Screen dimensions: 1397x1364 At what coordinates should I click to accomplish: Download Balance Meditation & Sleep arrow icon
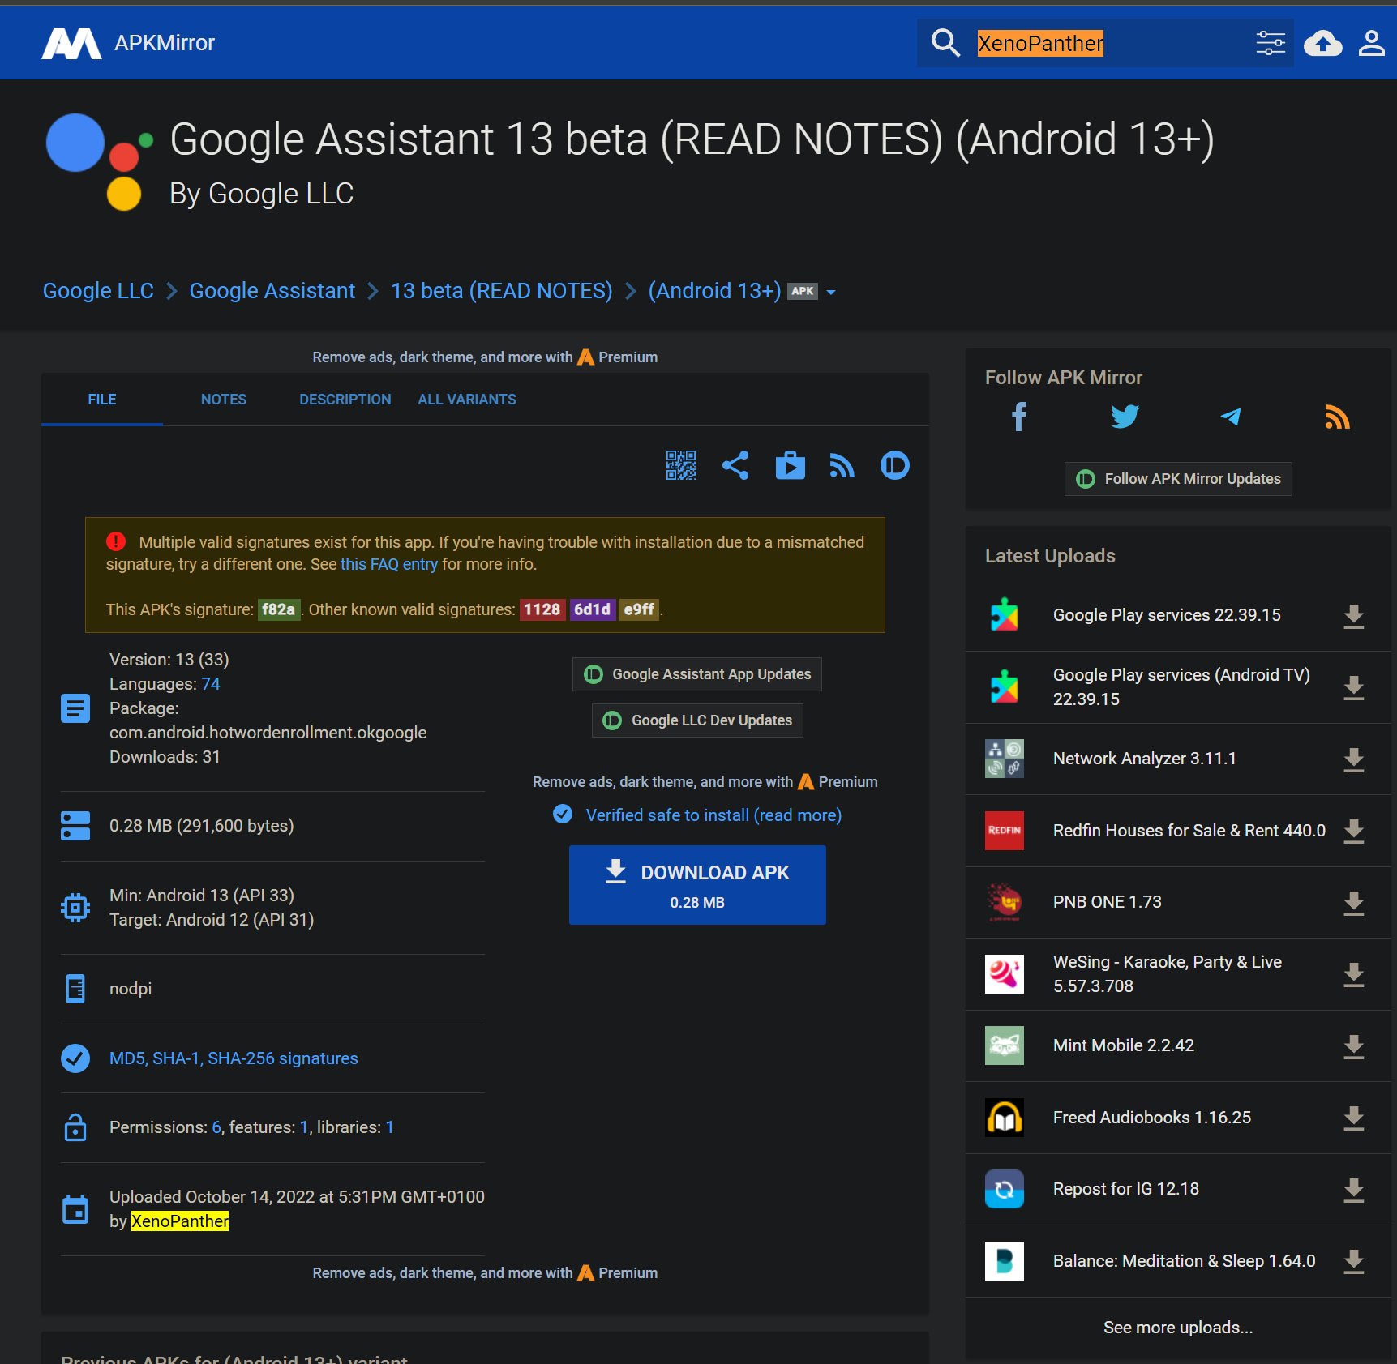[1353, 1261]
